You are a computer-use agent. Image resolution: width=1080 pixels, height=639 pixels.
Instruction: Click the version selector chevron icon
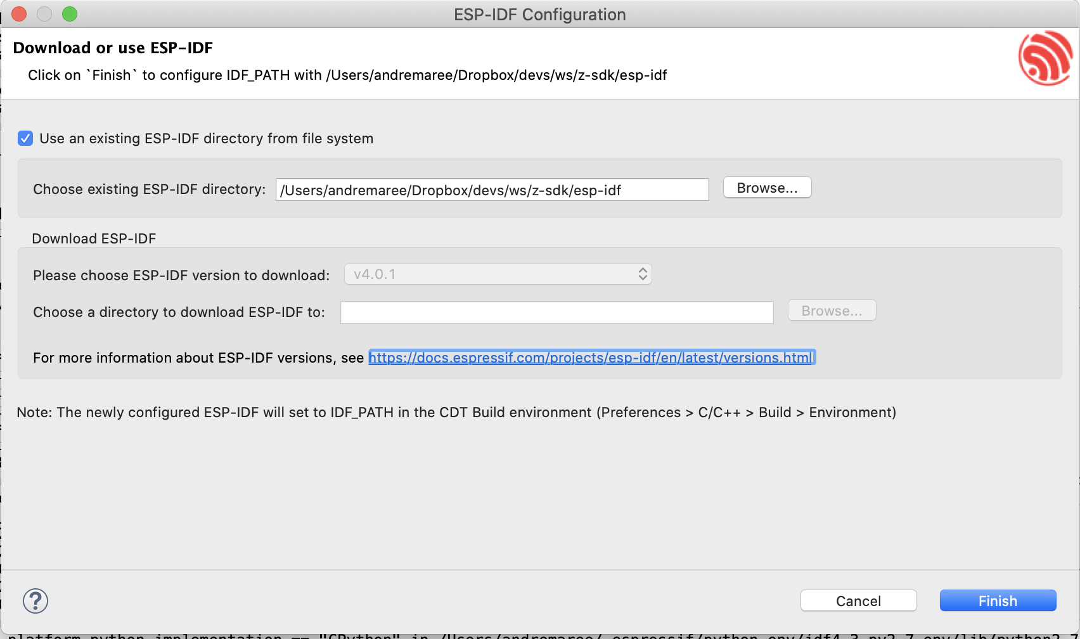tap(643, 274)
